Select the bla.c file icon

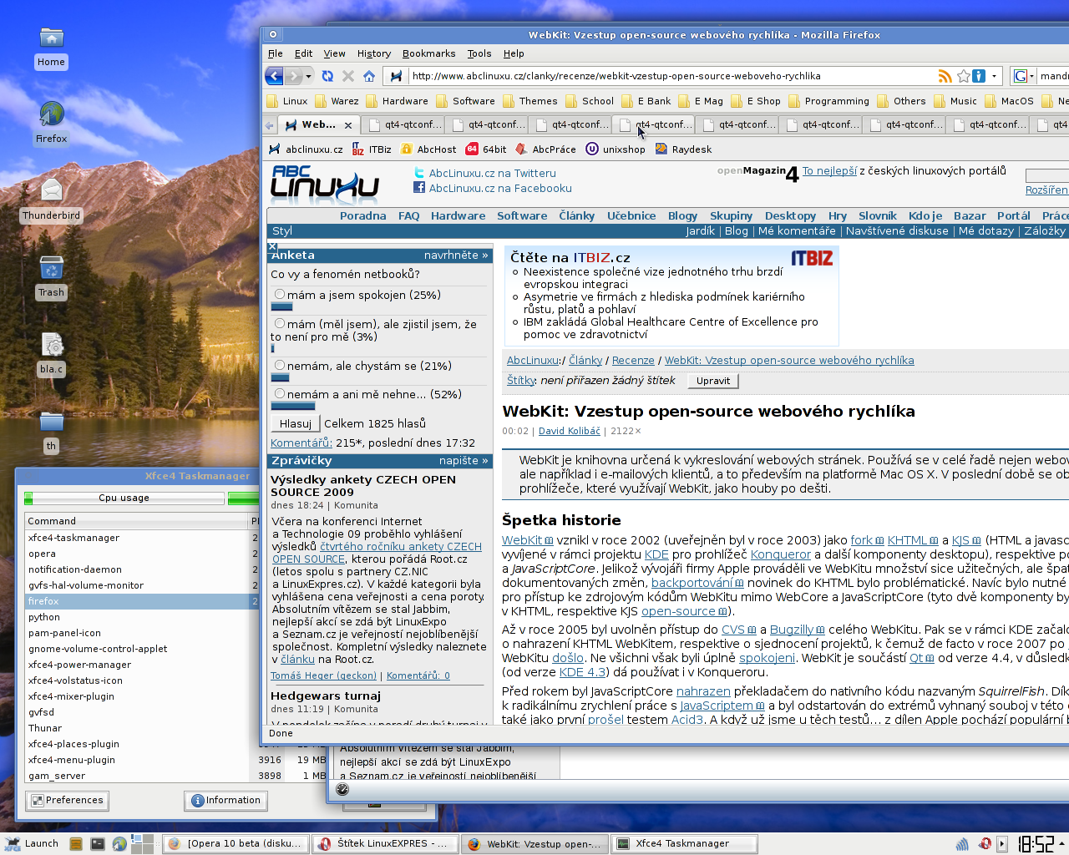point(52,345)
